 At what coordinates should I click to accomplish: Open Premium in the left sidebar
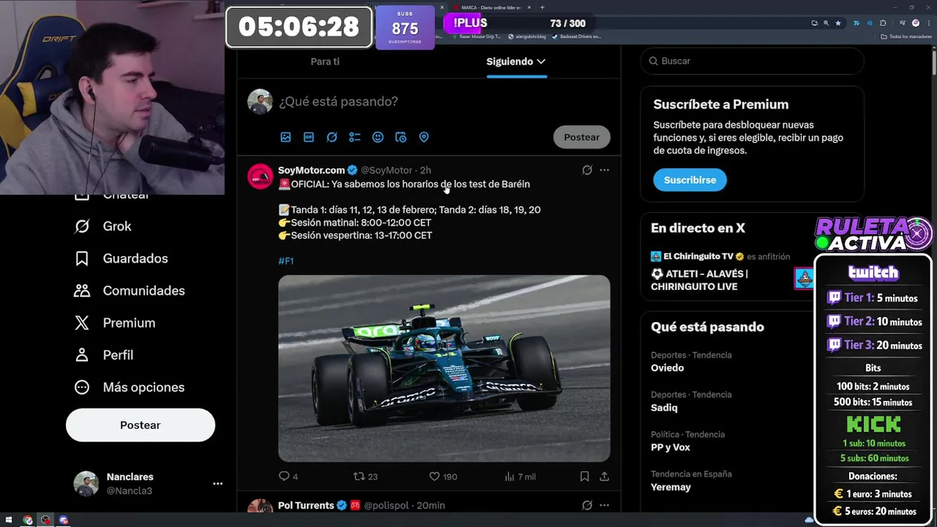coord(115,323)
